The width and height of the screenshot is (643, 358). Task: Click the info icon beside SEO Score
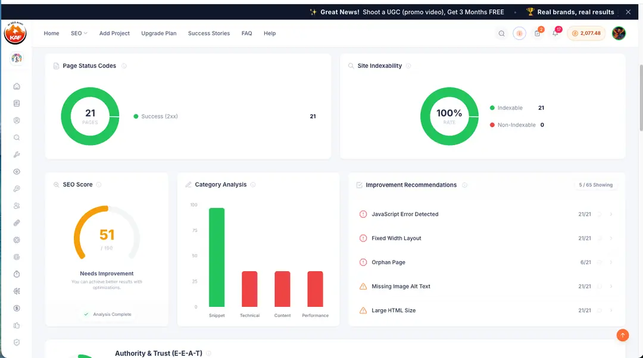99,185
